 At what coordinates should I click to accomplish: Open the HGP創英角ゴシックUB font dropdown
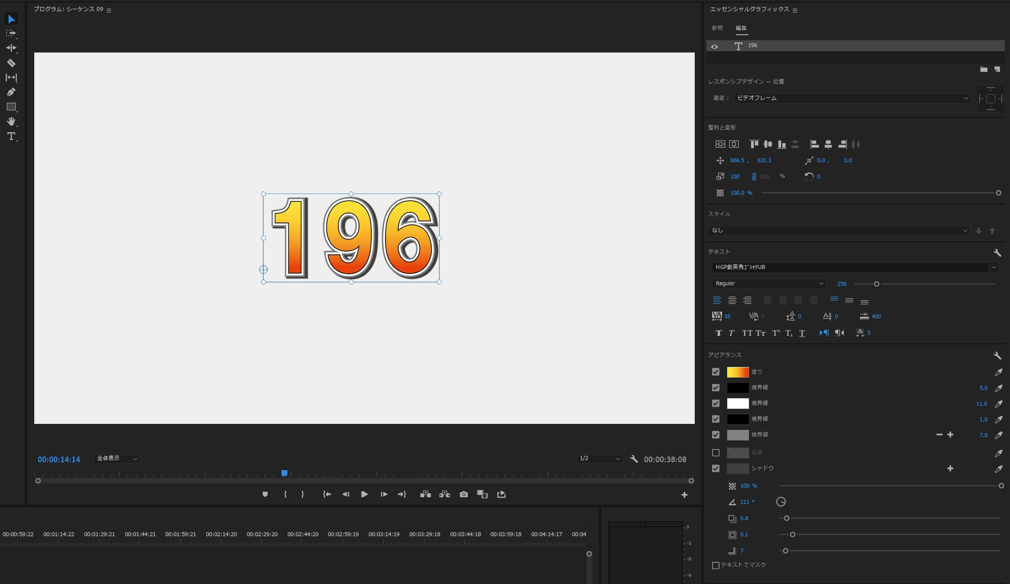click(994, 267)
